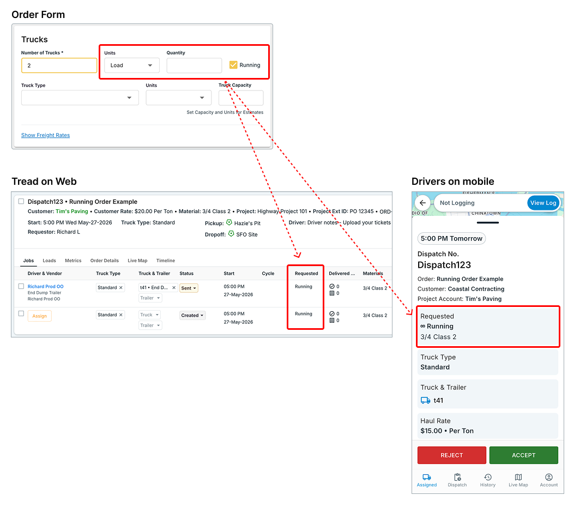Switch to the Live Map tab on web
This screenshot has height=507, width=580.
pos(137,261)
